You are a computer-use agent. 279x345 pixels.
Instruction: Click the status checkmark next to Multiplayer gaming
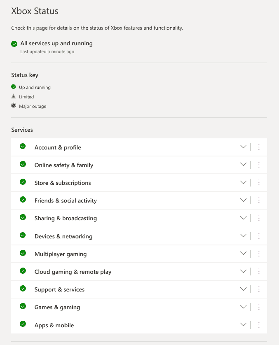tap(23, 253)
